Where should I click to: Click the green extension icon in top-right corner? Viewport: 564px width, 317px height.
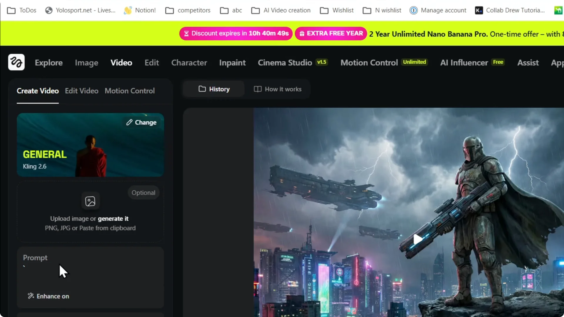[x=558, y=10]
